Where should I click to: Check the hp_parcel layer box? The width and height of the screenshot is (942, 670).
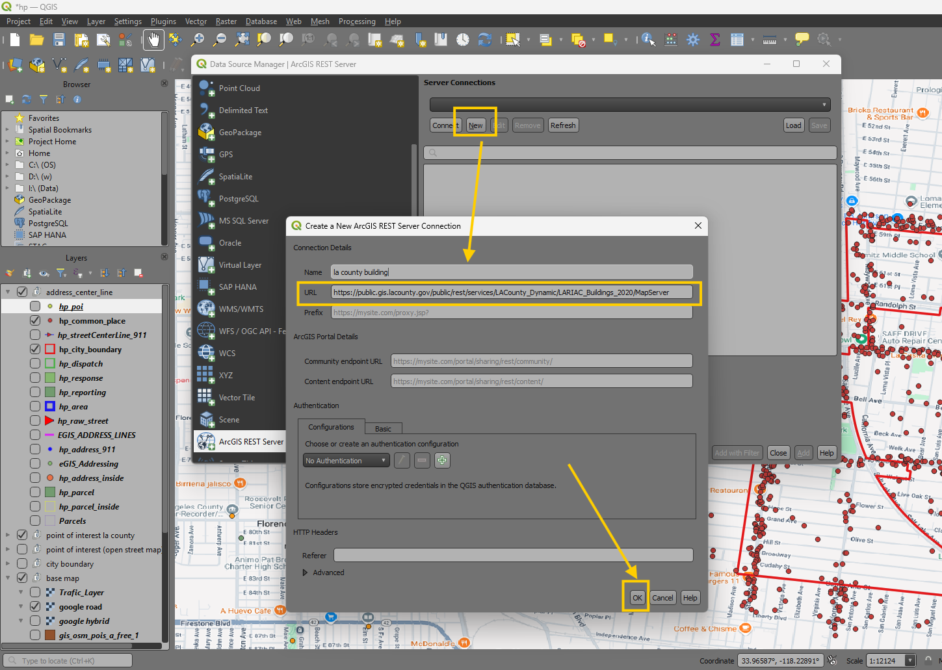point(35,492)
